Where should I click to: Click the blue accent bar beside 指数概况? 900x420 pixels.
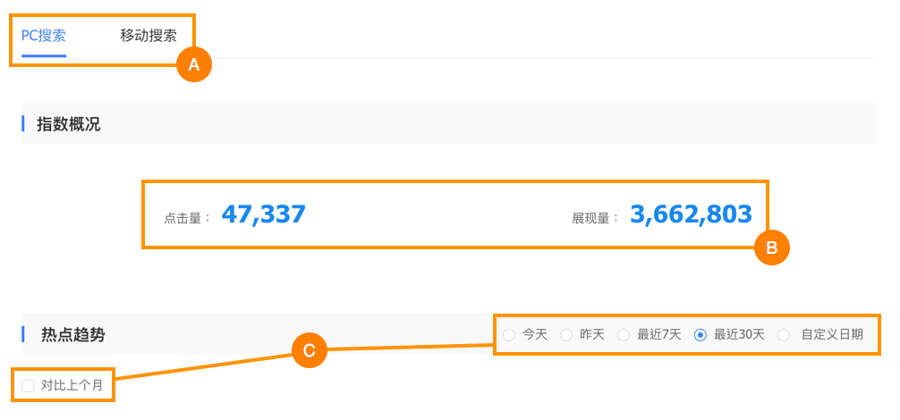pos(23,123)
